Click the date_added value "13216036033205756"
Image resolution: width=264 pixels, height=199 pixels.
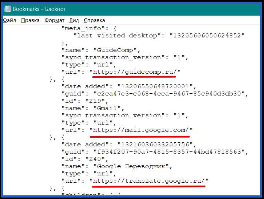tap(155, 145)
